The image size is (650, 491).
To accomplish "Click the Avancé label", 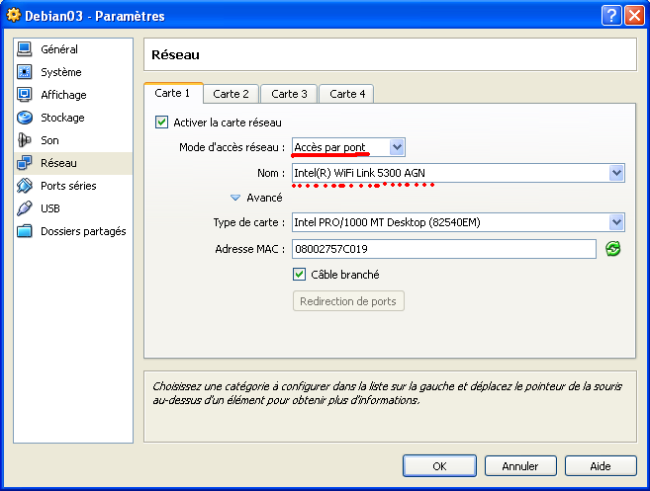I will 264,198.
